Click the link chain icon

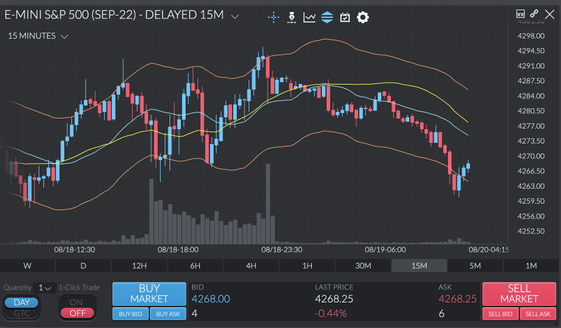pos(534,14)
